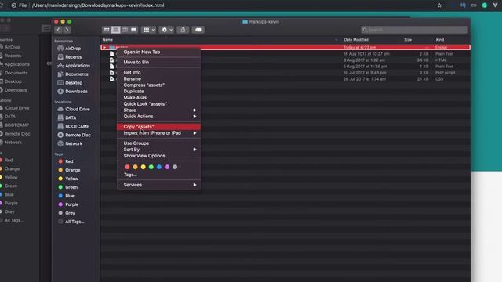The height and width of the screenshot is (282, 502).
Task: Expand Import from iPhone or iPad submenu
Action: [158, 133]
